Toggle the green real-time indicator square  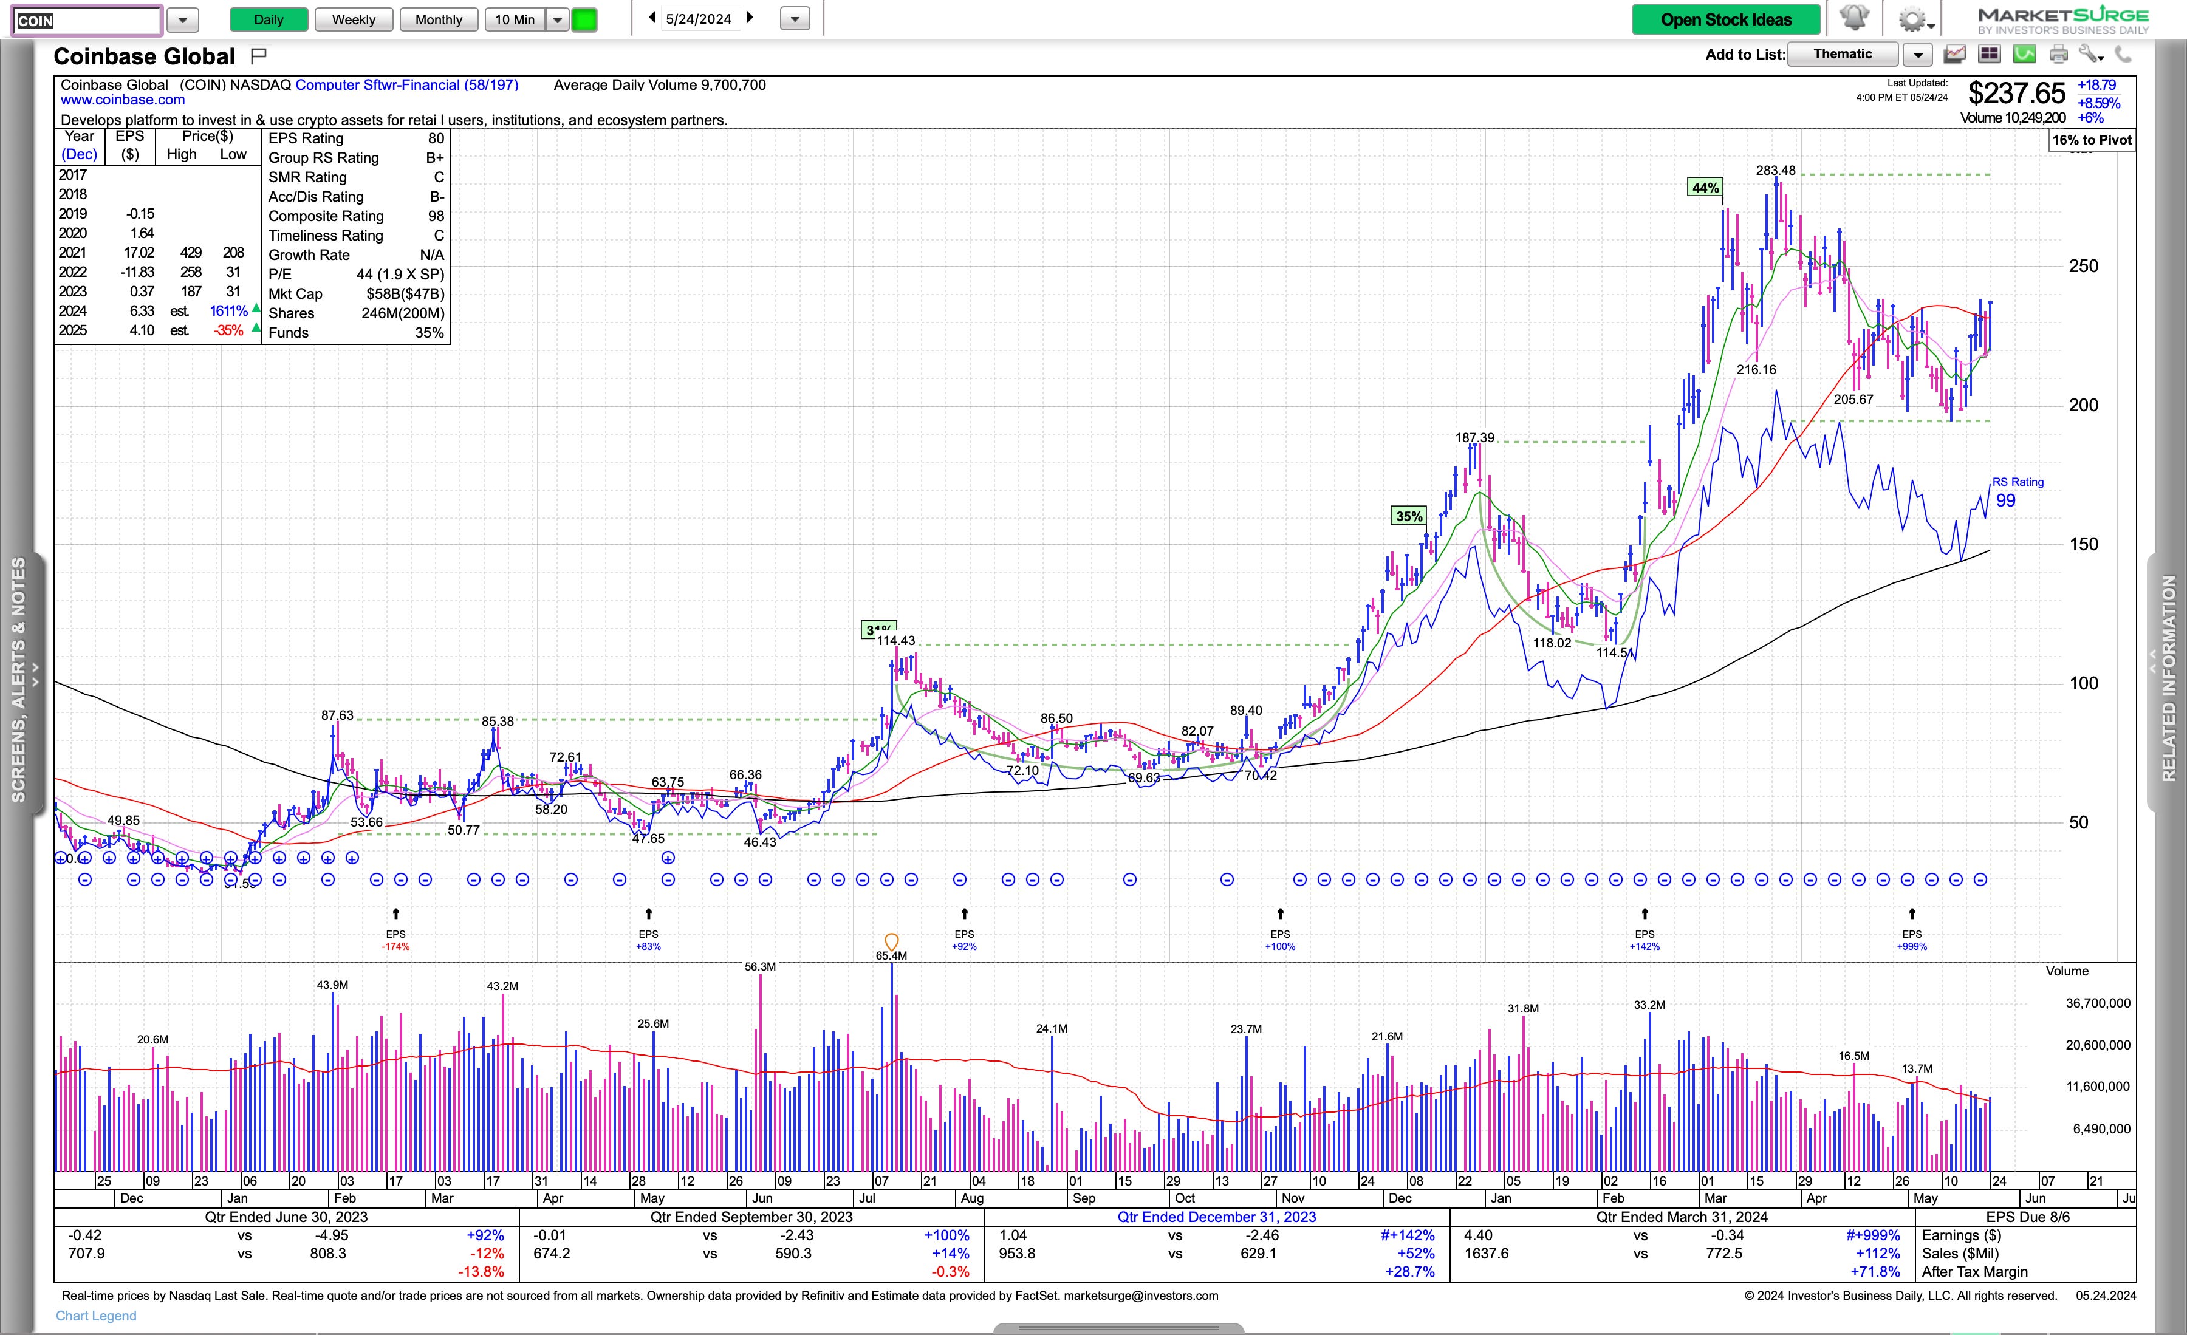(584, 19)
